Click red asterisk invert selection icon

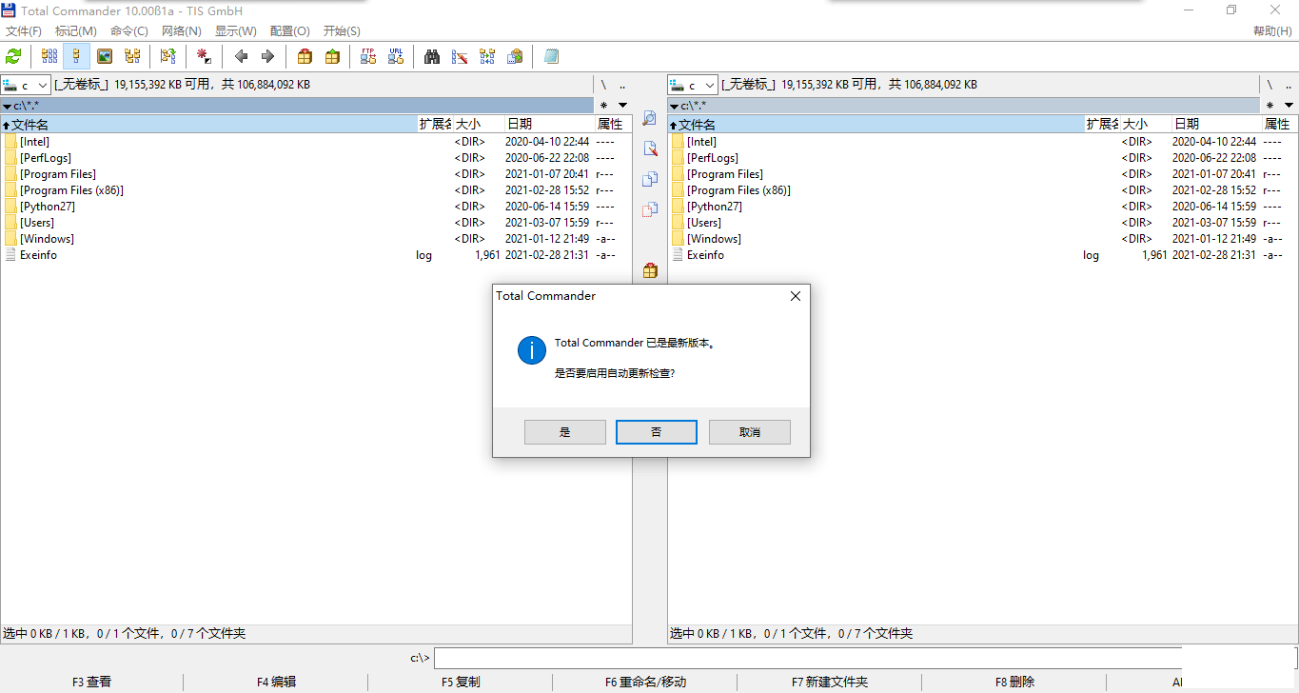204,56
